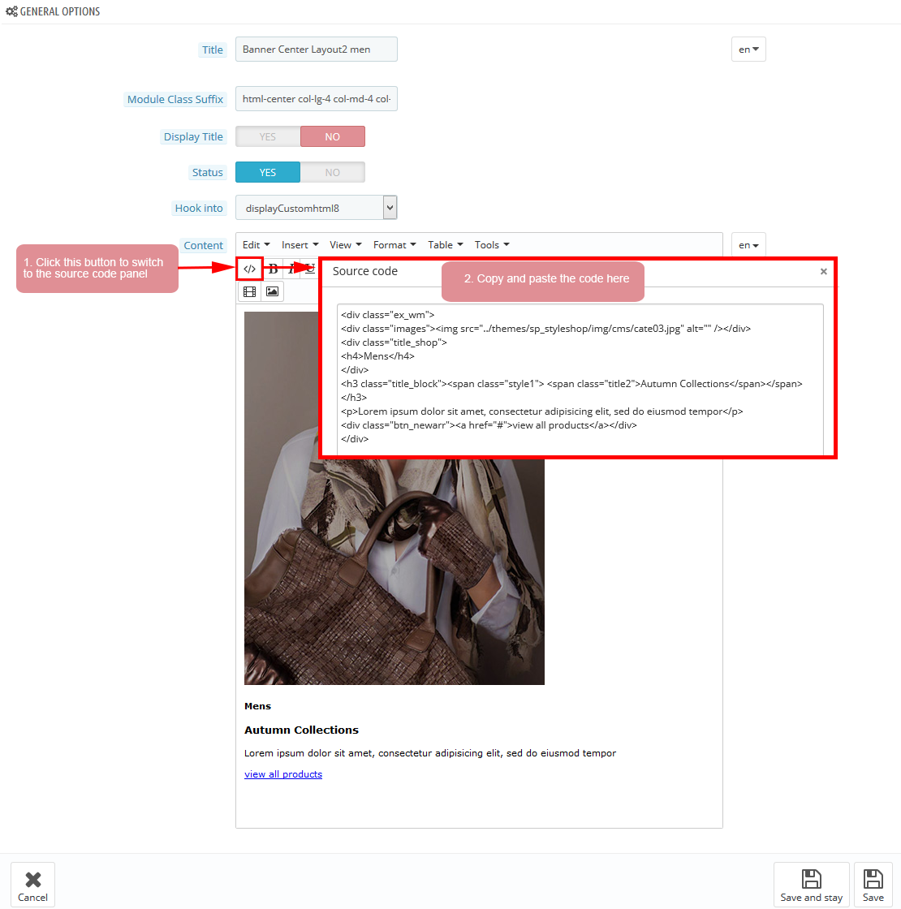The width and height of the screenshot is (901, 909).
Task: Click the <h4>Mens</h4> code line
Action: coord(377,356)
